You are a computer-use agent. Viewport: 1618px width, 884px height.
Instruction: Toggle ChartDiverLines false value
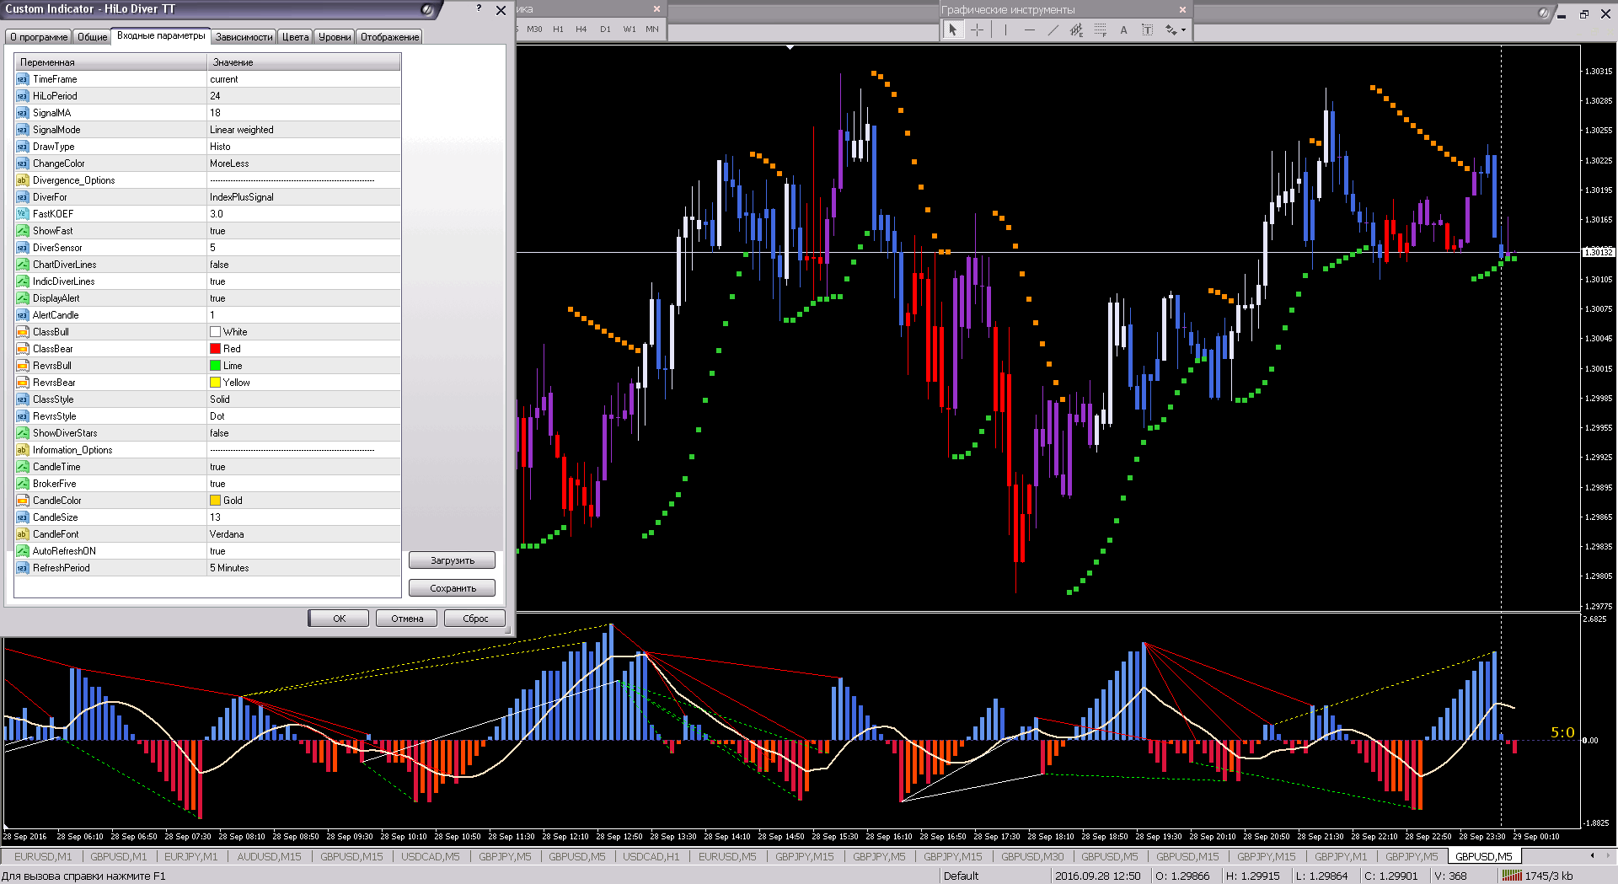point(303,265)
